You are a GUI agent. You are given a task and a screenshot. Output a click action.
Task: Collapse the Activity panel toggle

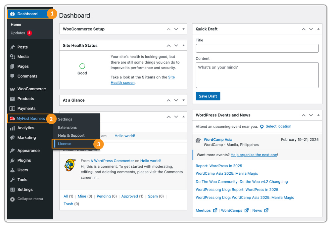tap(183, 117)
